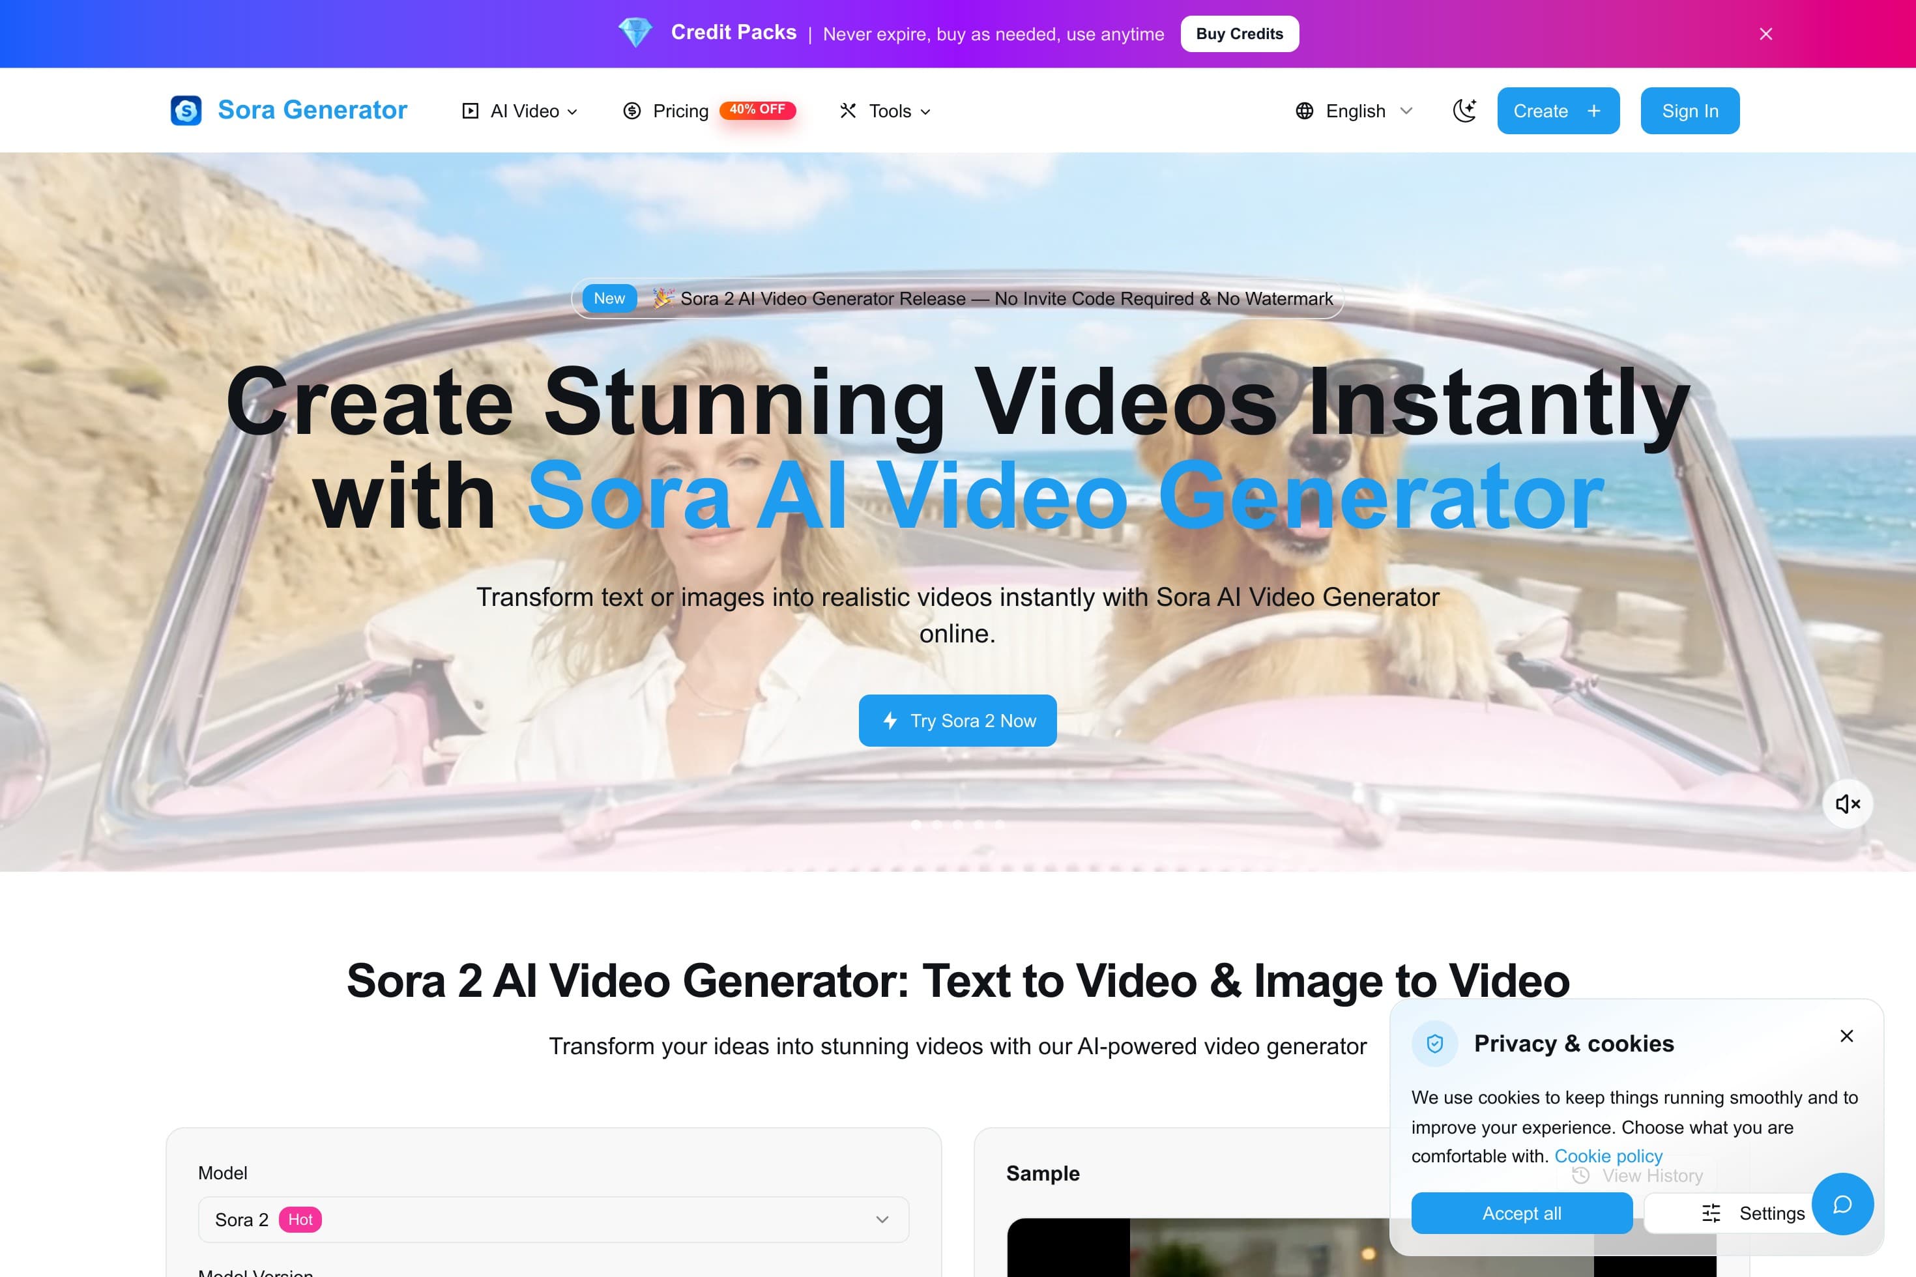The image size is (1916, 1277).
Task: Open the language globe icon
Action: coord(1304,111)
